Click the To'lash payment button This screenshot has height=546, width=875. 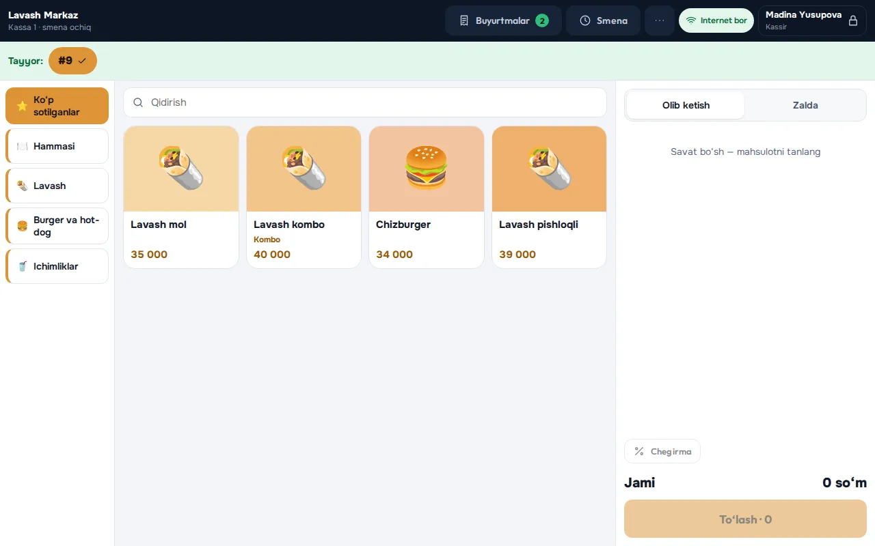tap(745, 519)
